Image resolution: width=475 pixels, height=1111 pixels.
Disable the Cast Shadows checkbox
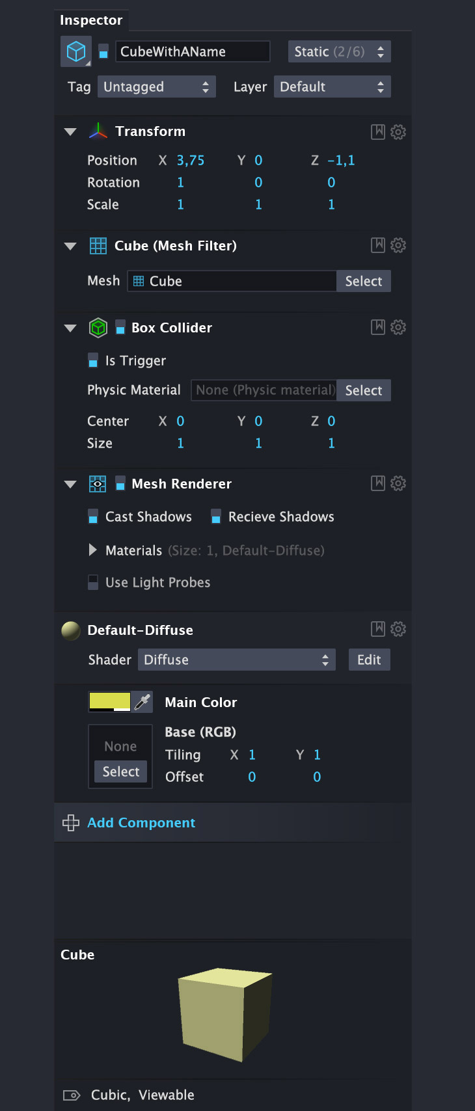93,516
